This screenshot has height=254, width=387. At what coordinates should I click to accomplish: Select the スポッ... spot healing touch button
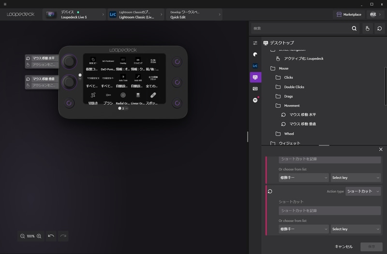(153, 98)
